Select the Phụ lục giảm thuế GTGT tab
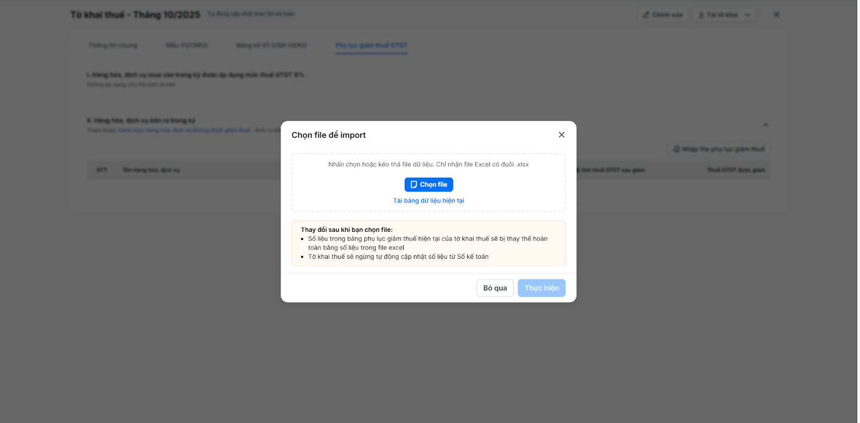The height and width of the screenshot is (423, 860). click(371, 46)
